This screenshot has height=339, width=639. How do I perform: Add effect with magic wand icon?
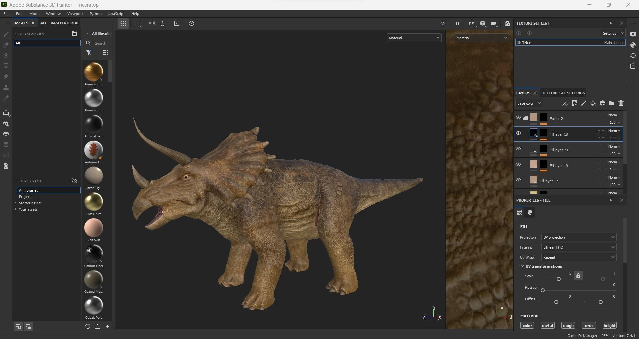click(x=565, y=103)
